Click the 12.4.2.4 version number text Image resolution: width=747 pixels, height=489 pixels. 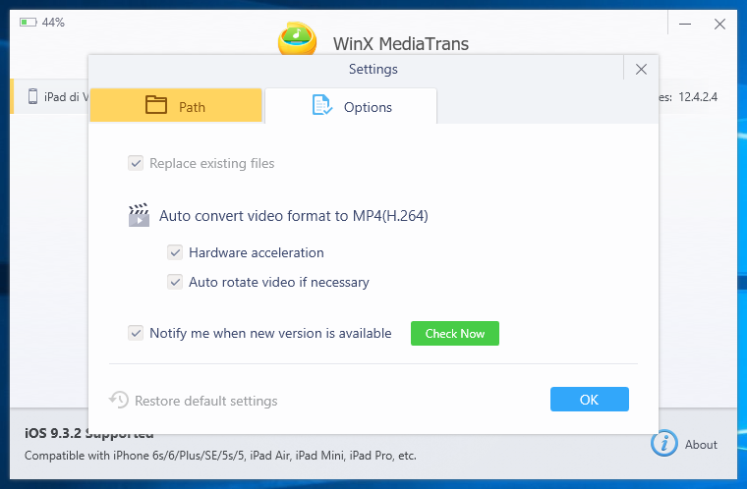click(698, 97)
